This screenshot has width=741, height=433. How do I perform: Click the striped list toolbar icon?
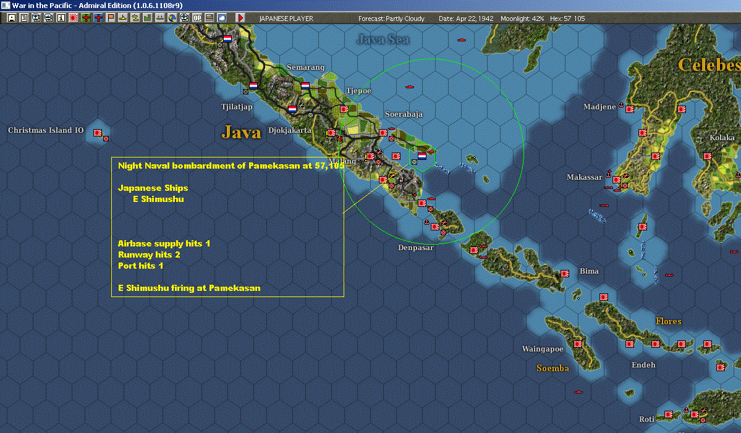click(x=210, y=18)
